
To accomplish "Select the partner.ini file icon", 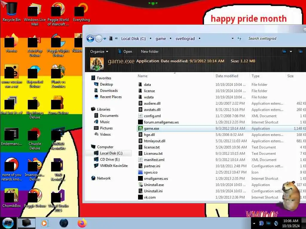I will click(140, 166).
